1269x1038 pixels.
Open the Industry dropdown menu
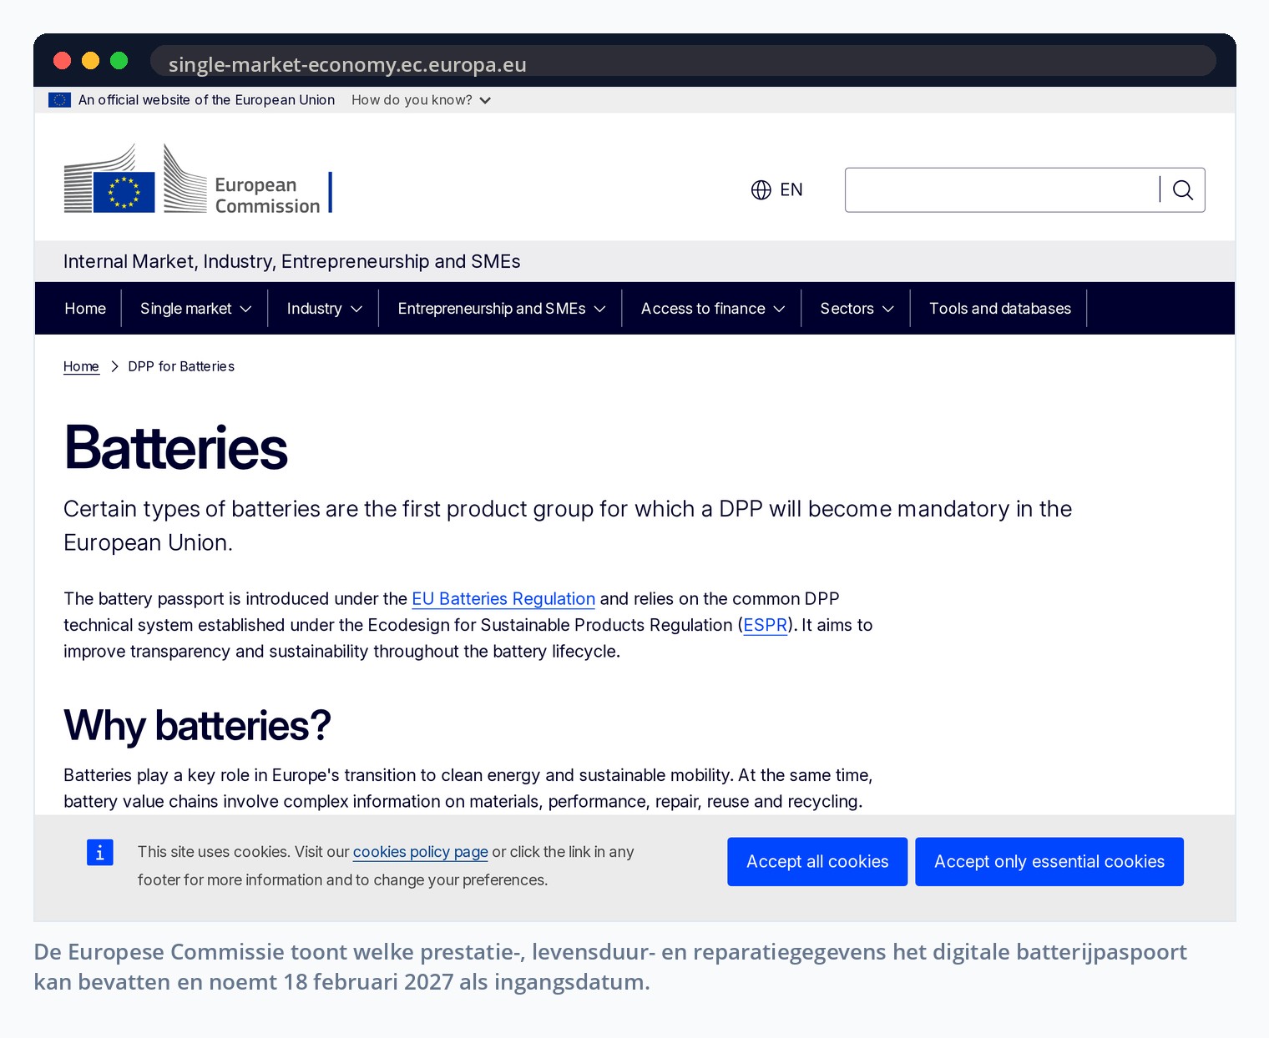coord(324,309)
